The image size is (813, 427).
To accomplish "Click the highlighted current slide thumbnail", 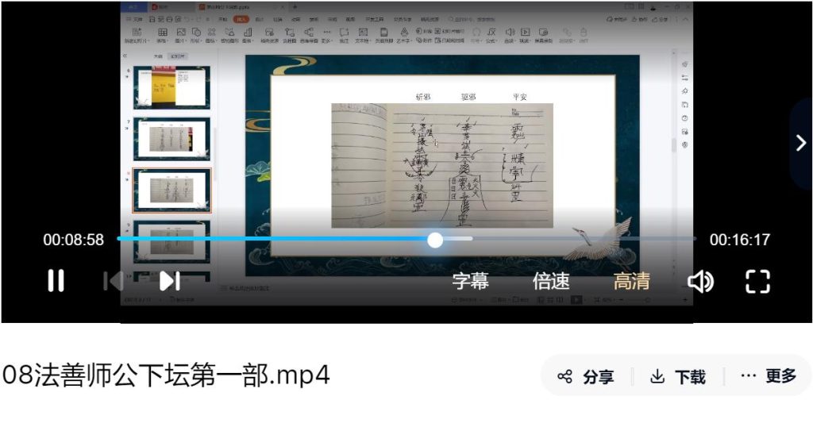I will pyautogui.click(x=171, y=190).
